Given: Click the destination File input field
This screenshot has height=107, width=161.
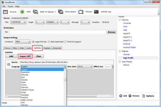Looking at the screenshot, I should coord(58,32).
